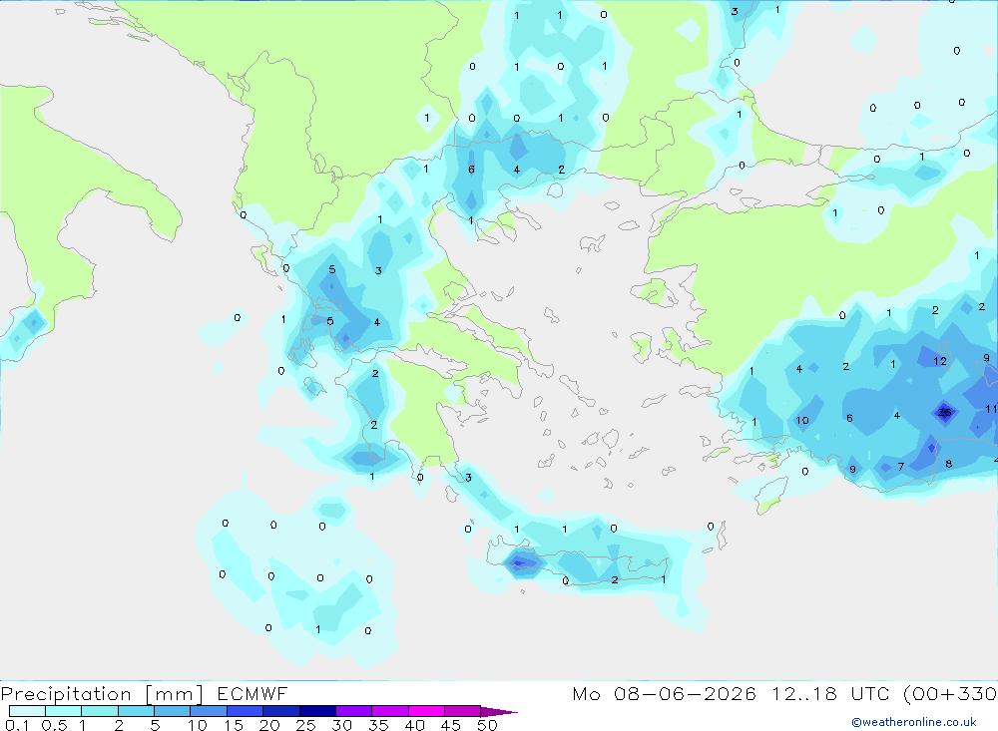The width and height of the screenshot is (998, 731).
Task: Select the 2–5 mm legend swatch
Action: 136,711
